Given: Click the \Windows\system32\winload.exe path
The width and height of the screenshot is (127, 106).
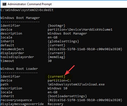Looking at the screenshot, I should click(76, 84).
